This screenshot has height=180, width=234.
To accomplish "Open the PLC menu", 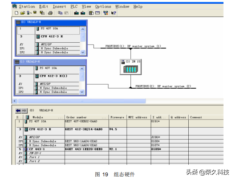I will click(x=73, y=6).
